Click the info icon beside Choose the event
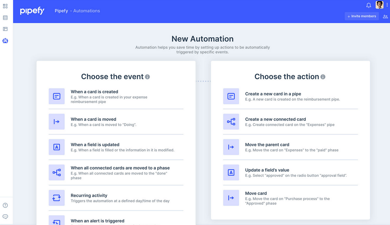Screen dimensions: 390x225 coord(148,77)
